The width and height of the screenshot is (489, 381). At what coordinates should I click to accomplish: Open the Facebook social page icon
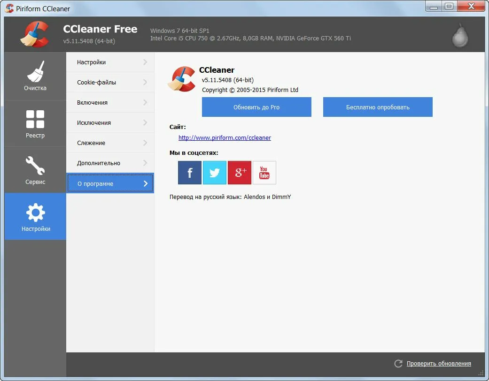pyautogui.click(x=190, y=173)
